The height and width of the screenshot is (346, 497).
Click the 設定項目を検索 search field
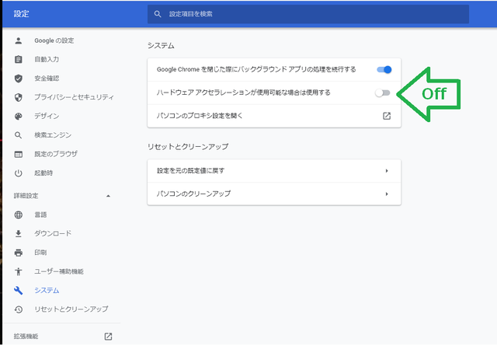(308, 14)
